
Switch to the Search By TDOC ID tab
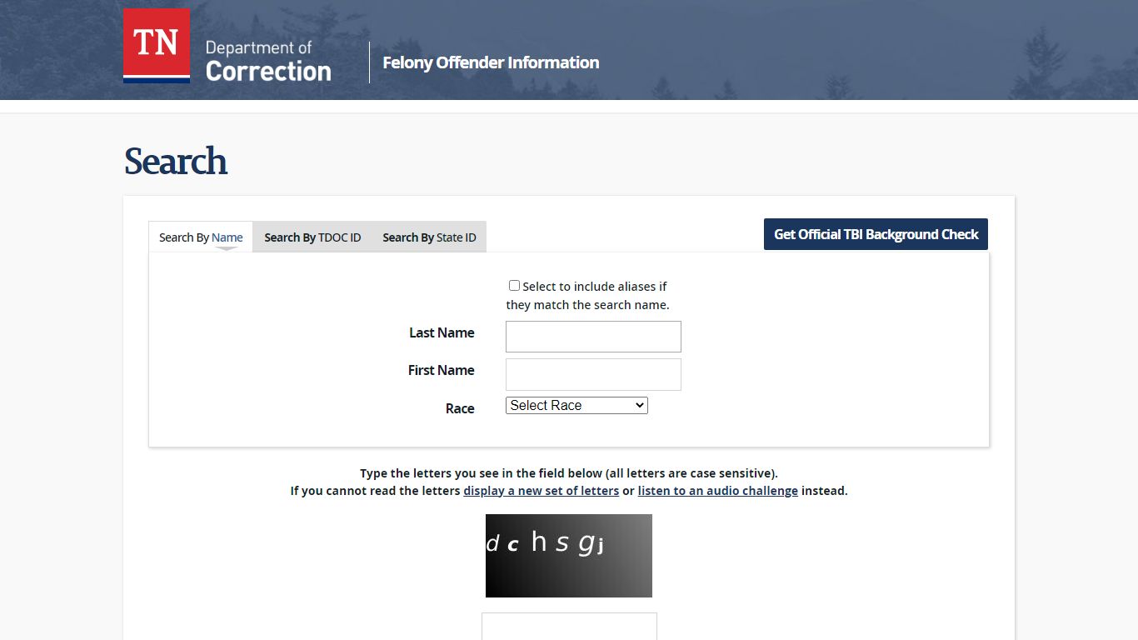(x=312, y=237)
